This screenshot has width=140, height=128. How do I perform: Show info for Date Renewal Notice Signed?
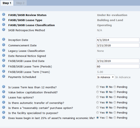point(4,55)
